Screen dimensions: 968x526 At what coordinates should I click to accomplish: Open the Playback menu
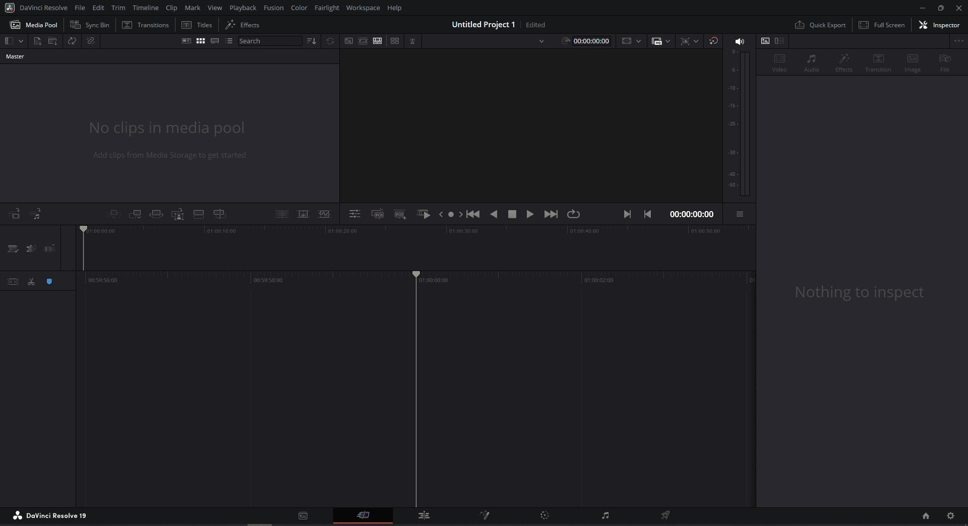point(243,8)
